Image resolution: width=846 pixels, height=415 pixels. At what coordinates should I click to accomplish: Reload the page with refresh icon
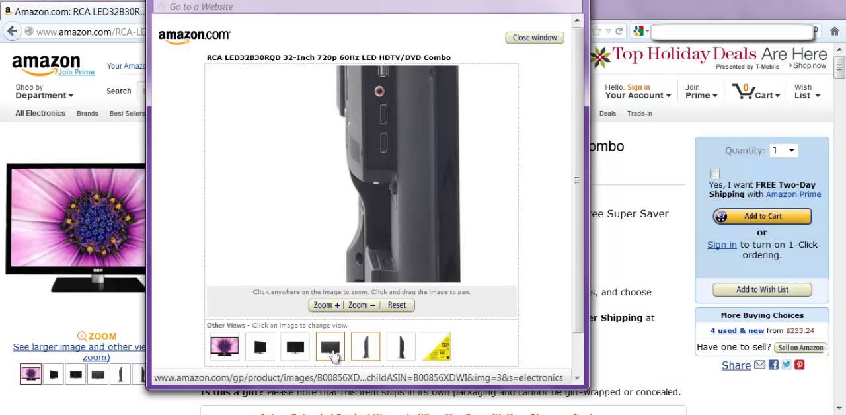point(619,31)
